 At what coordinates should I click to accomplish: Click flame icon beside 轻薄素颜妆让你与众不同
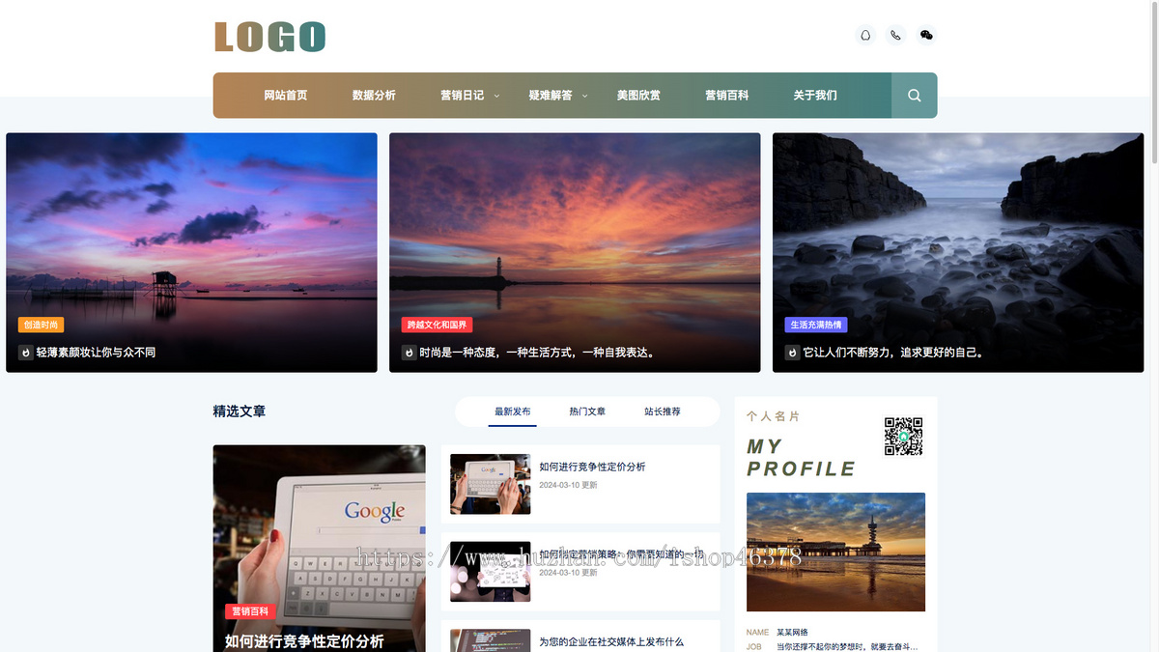pos(25,353)
